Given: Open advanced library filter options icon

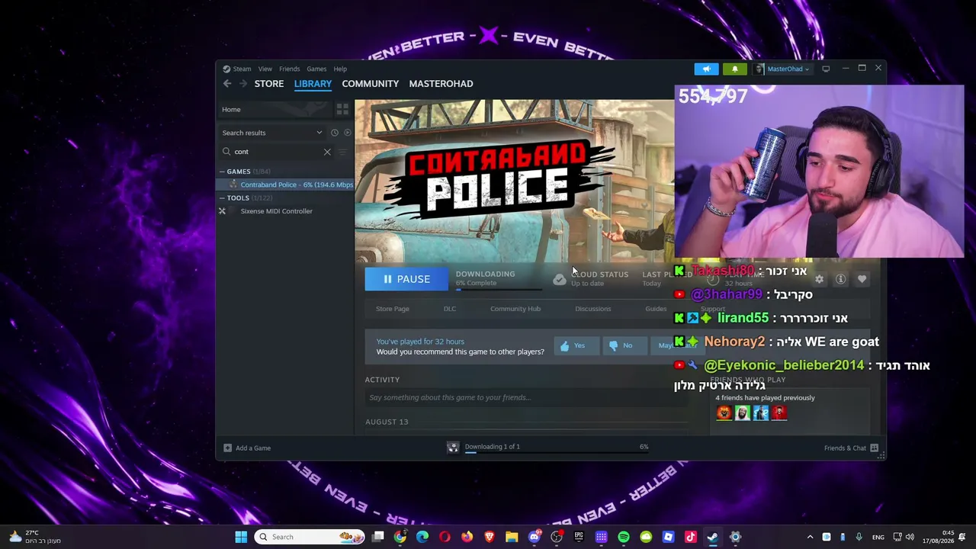Looking at the screenshot, I should click(x=342, y=152).
